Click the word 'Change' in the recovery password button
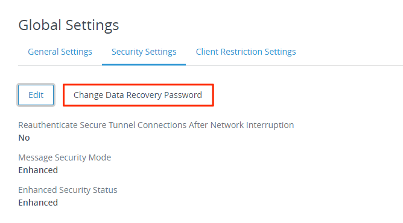 pos(89,95)
